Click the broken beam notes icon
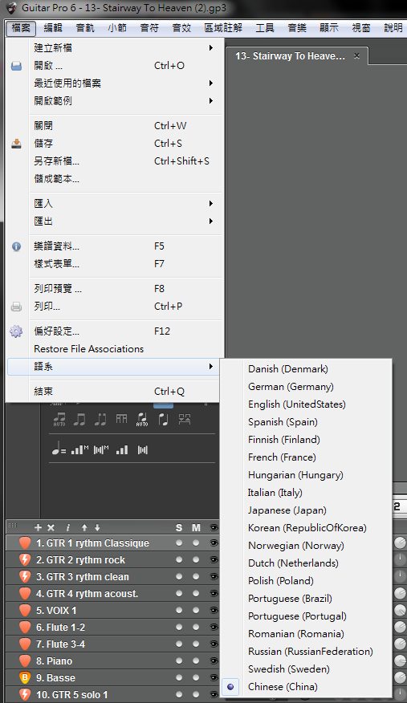This screenshot has height=703, width=407. (x=100, y=419)
